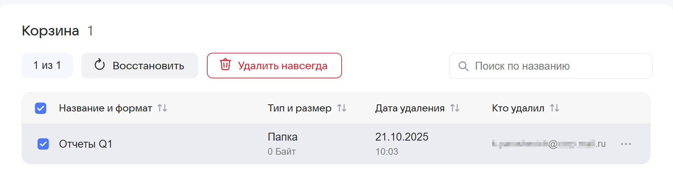The width and height of the screenshot is (673, 189).
Task: Click the Дата удаления column header
Action: point(409,108)
